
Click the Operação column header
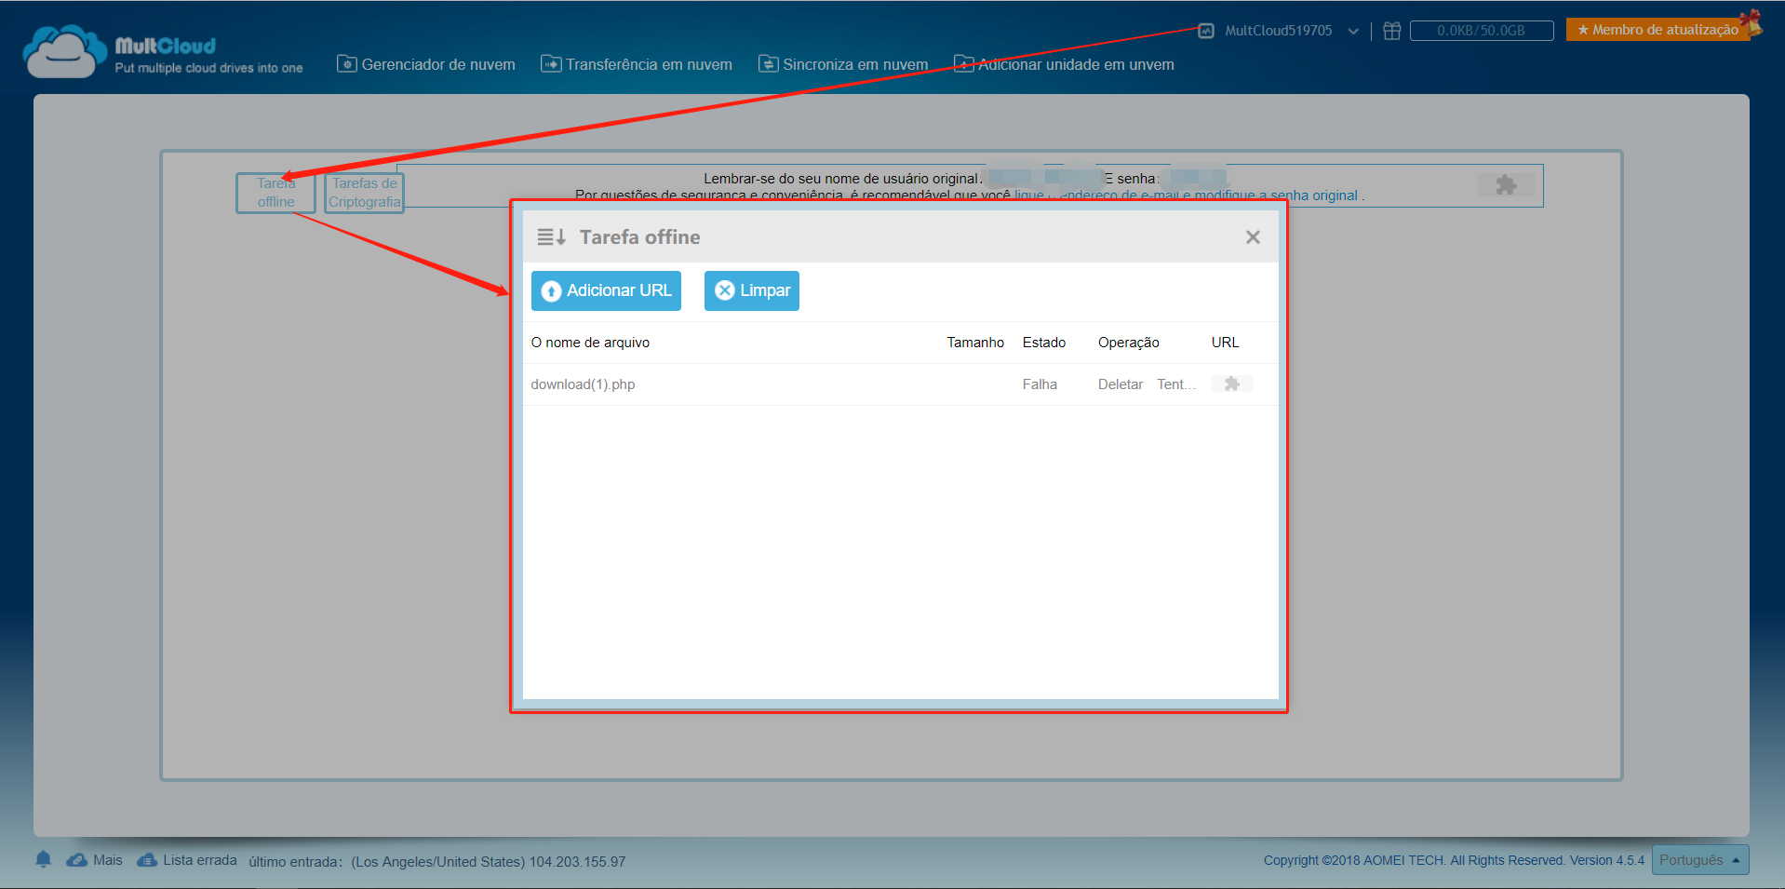[1128, 343]
